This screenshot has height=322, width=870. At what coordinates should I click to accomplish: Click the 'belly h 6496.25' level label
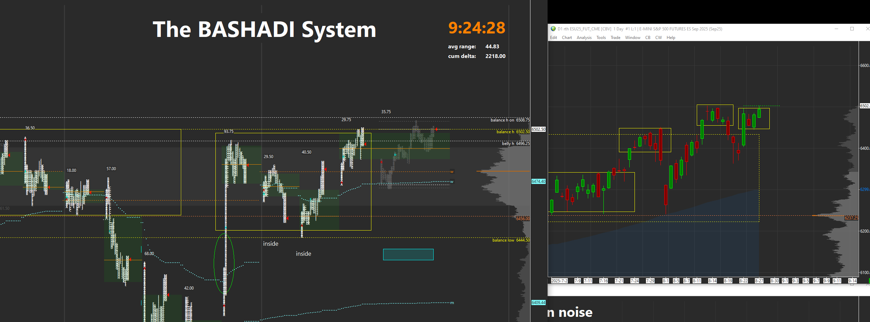[x=516, y=144]
